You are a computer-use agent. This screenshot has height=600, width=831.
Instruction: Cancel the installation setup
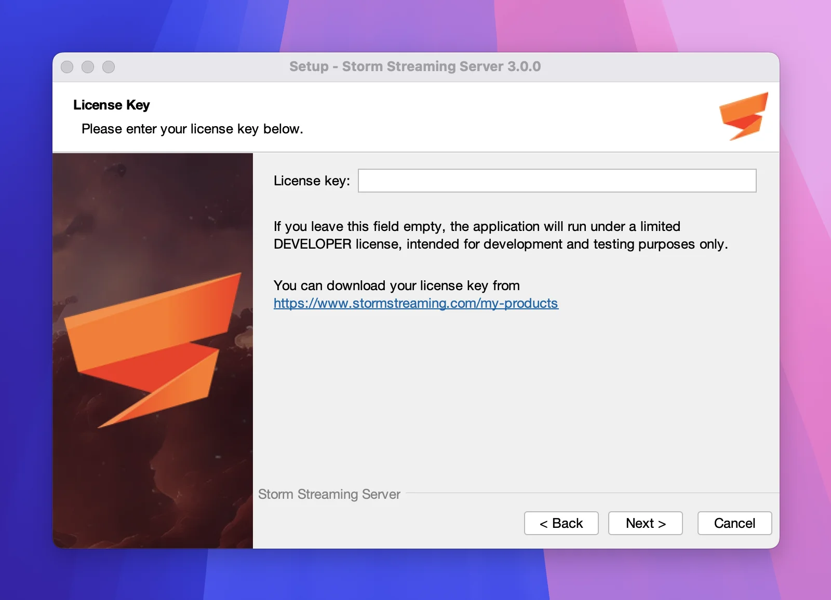pos(734,523)
